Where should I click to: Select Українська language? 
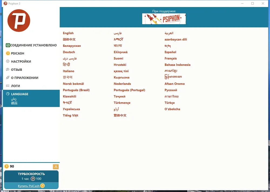[x=72, y=109]
